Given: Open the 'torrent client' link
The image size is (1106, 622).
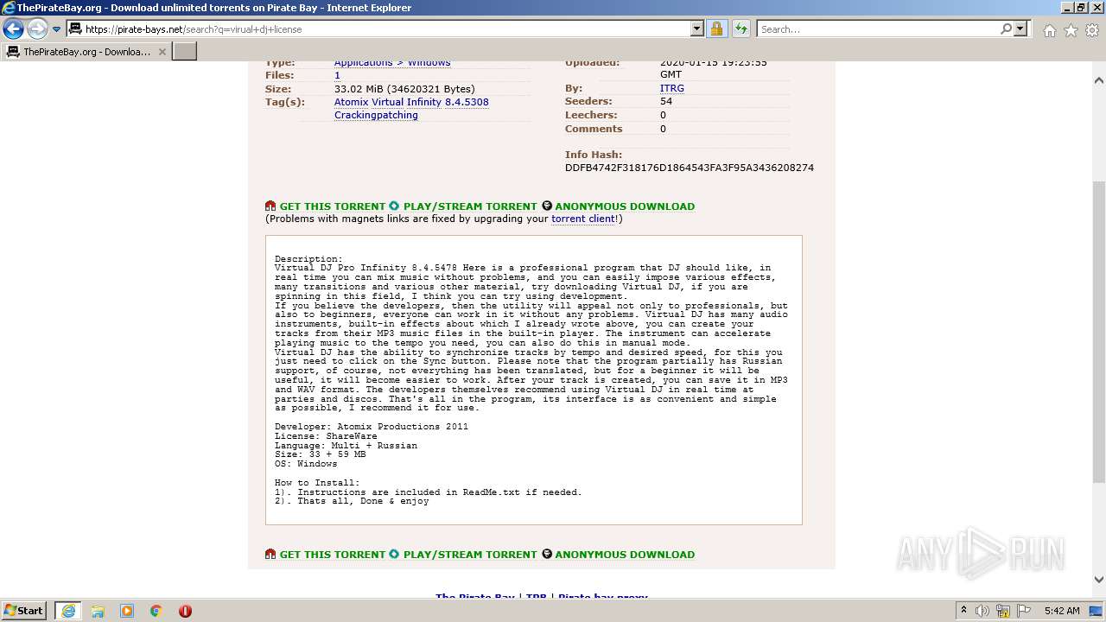Looking at the screenshot, I should coord(583,219).
